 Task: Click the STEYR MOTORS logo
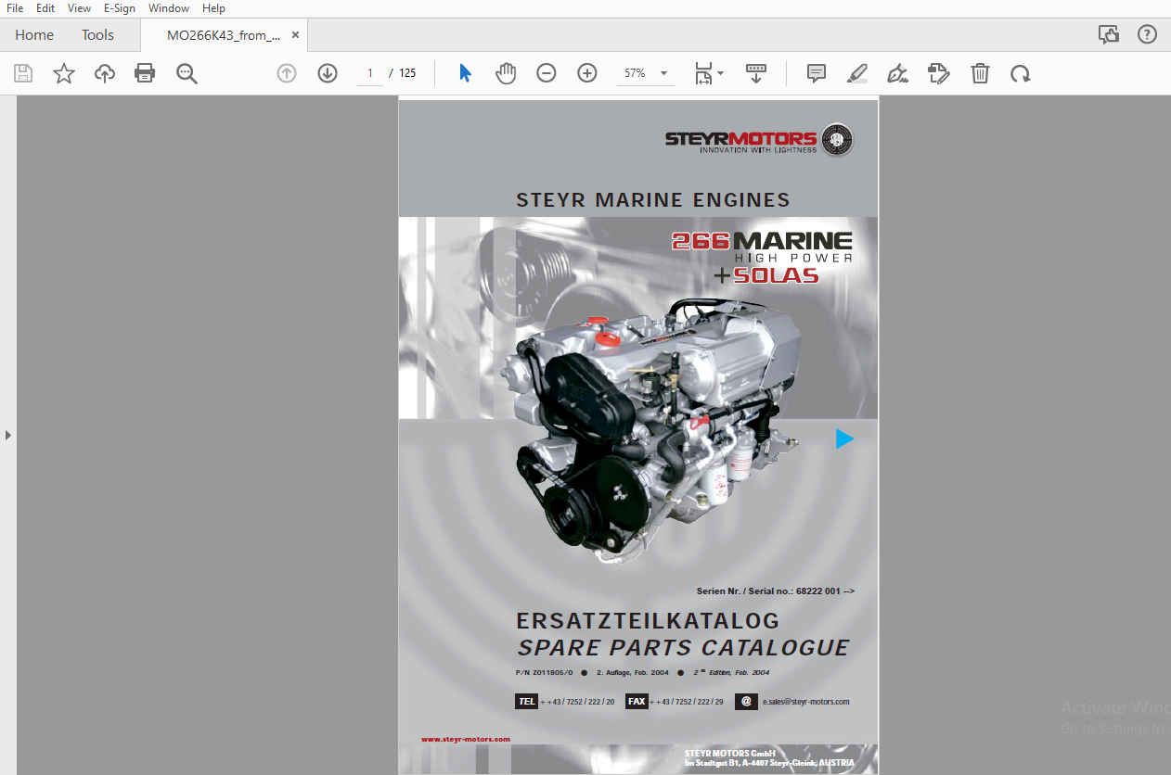pyautogui.click(x=759, y=140)
